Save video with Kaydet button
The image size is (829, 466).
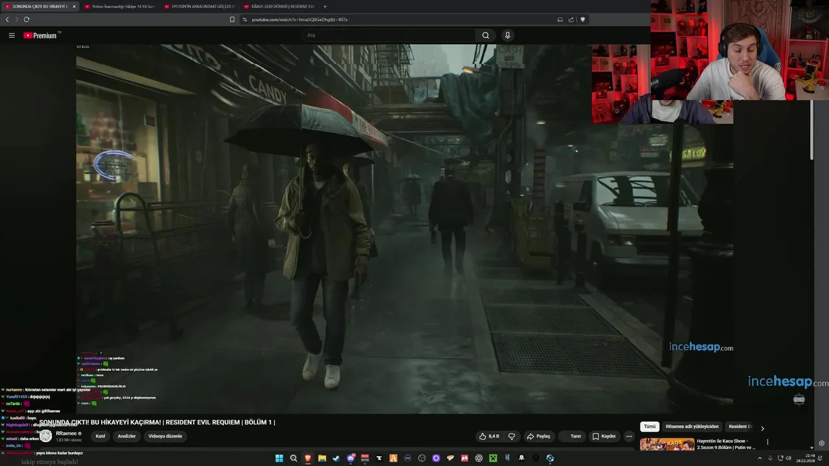point(604,436)
